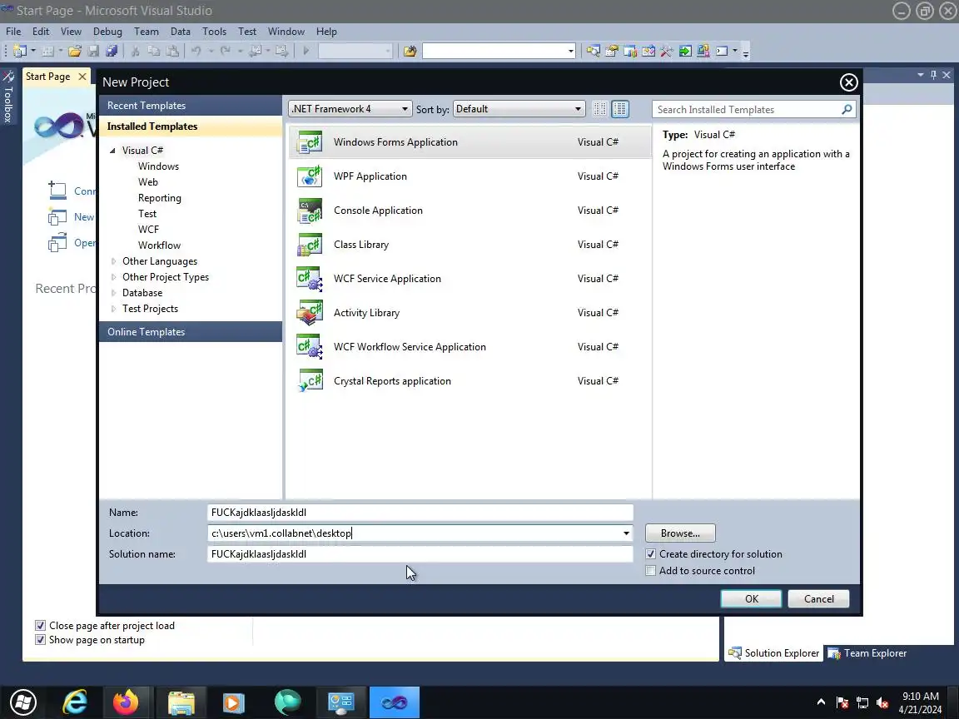Click the Find in Files toolbar icon
Viewport: 959px width, 719px height.
410,51
